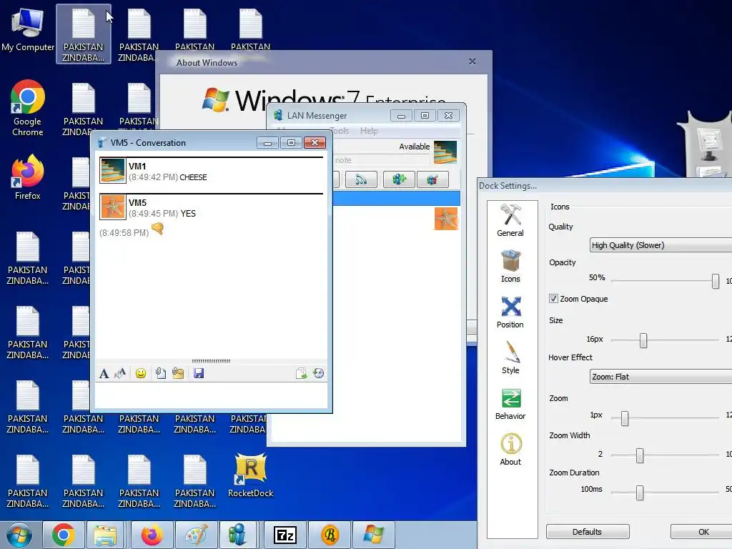The height and width of the screenshot is (549, 732).
Task: Adjust the Opacity slider handle
Action: 715,280
